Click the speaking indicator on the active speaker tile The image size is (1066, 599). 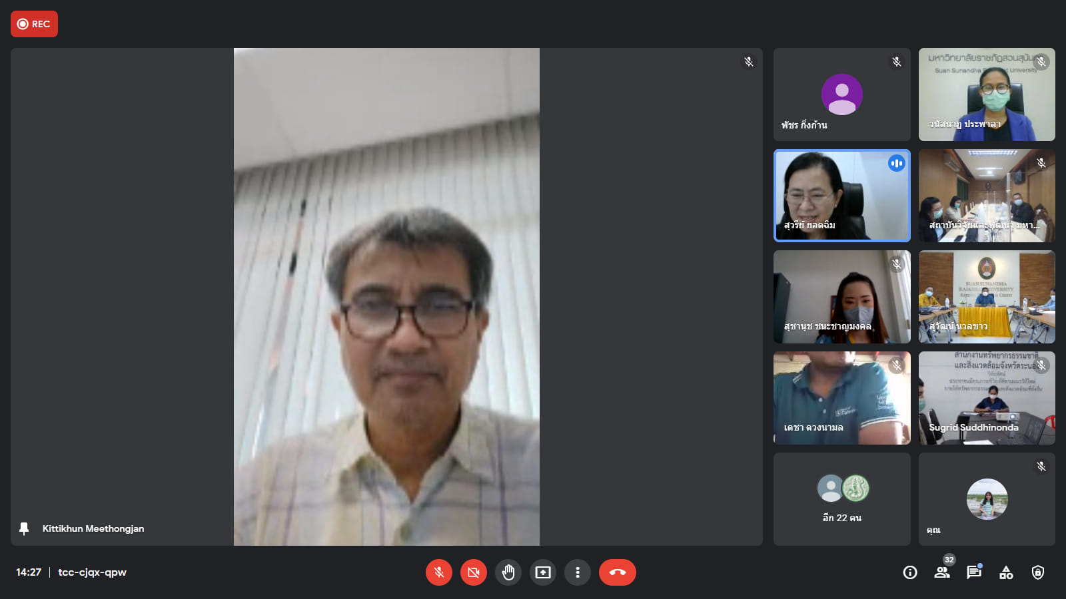(x=897, y=163)
